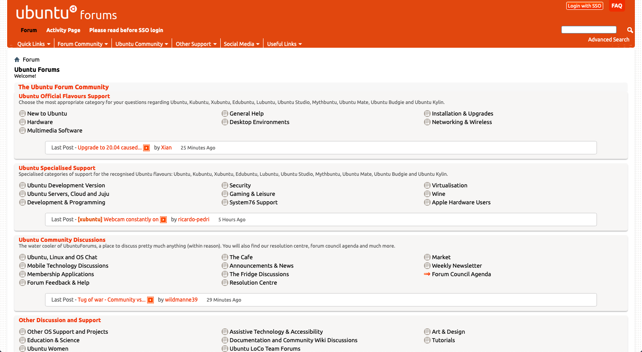Switch to the Activity Page tab

point(63,30)
